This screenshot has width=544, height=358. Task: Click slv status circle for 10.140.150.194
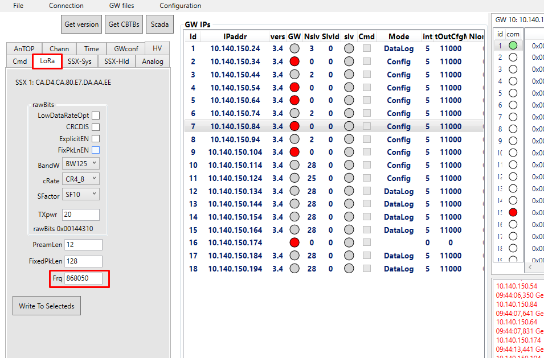coord(349,269)
